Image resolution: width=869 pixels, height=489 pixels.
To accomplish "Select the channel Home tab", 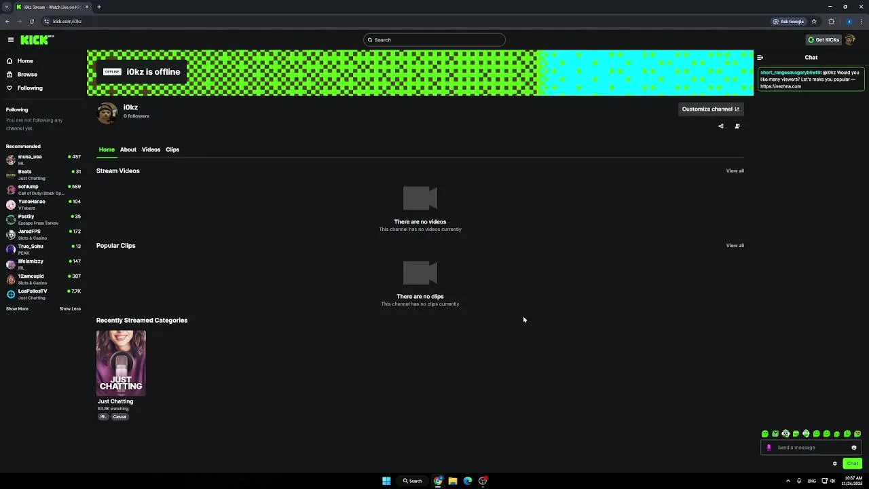I will coord(107,149).
